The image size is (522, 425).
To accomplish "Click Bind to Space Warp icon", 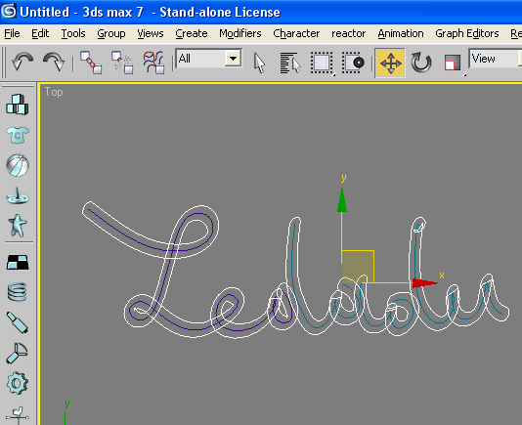I will pos(153,63).
